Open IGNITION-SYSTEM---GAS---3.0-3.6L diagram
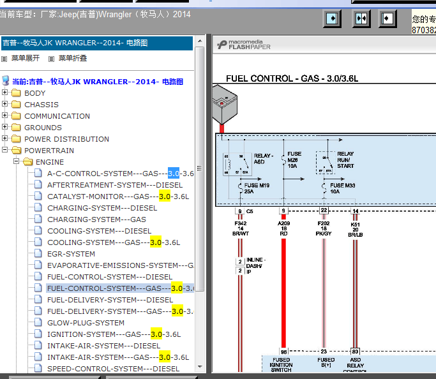Screen dimensions: 436x379 [x=114, y=334]
